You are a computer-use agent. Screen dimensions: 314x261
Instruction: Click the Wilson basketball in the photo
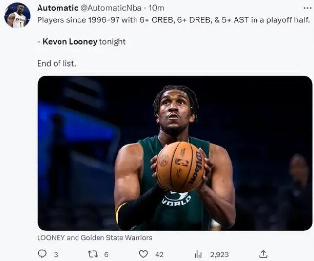[181, 167]
